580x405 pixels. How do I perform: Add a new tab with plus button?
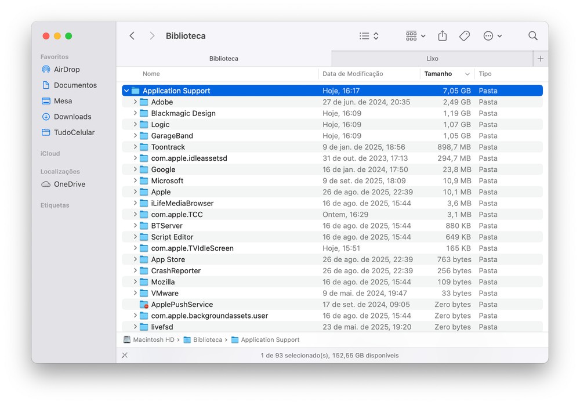(541, 59)
